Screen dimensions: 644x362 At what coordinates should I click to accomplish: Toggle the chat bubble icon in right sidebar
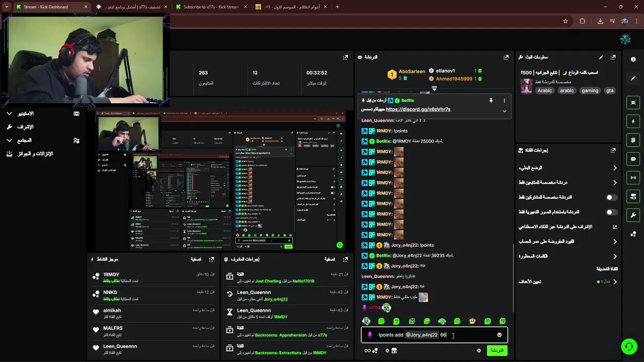pyautogui.click(x=633, y=159)
